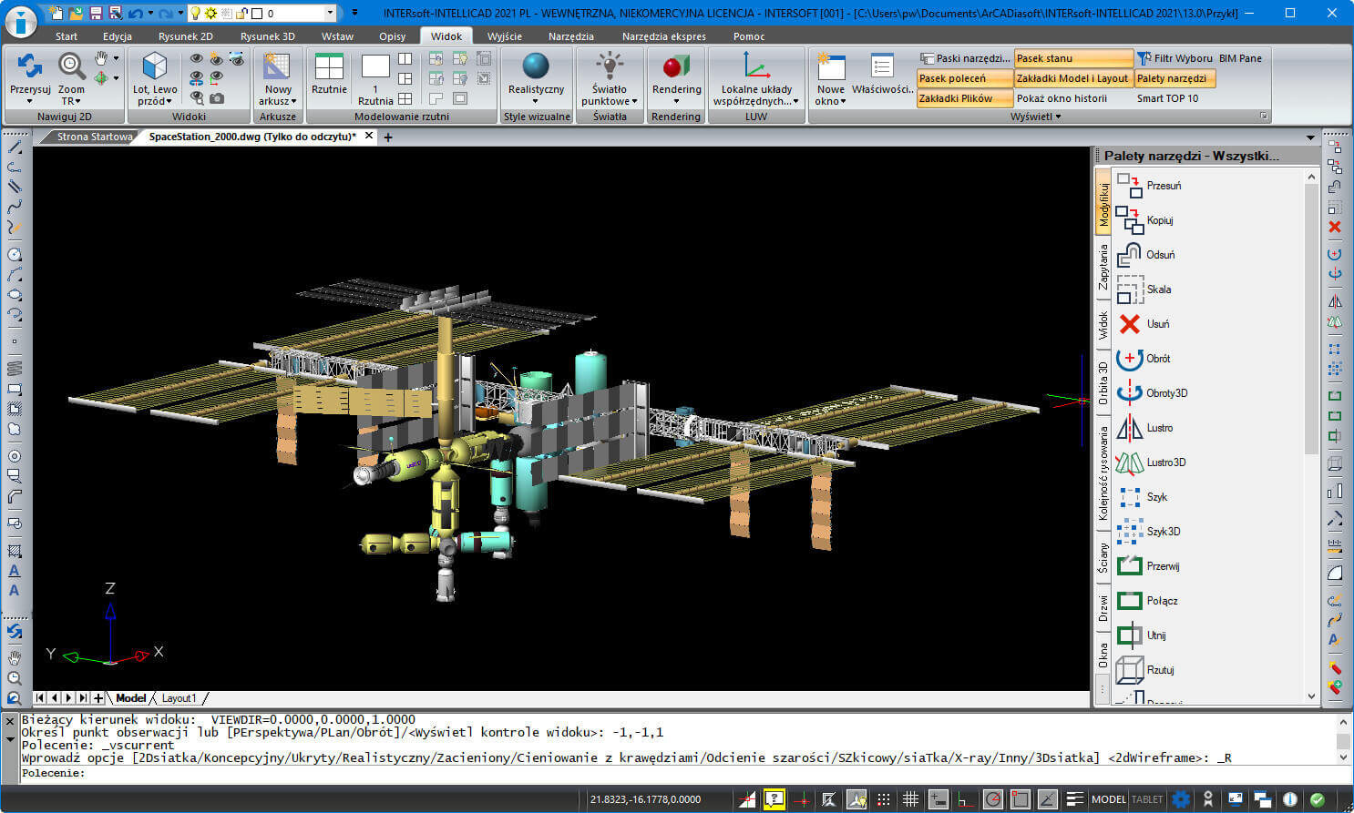Select the Przerwij break tool
The height and width of the screenshot is (813, 1354).
[x=1148, y=566]
